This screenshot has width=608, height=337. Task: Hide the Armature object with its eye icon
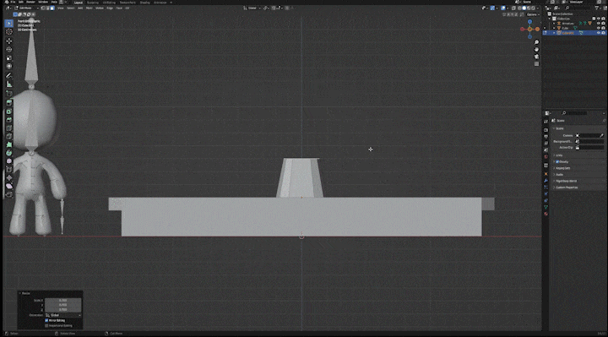tap(599, 24)
